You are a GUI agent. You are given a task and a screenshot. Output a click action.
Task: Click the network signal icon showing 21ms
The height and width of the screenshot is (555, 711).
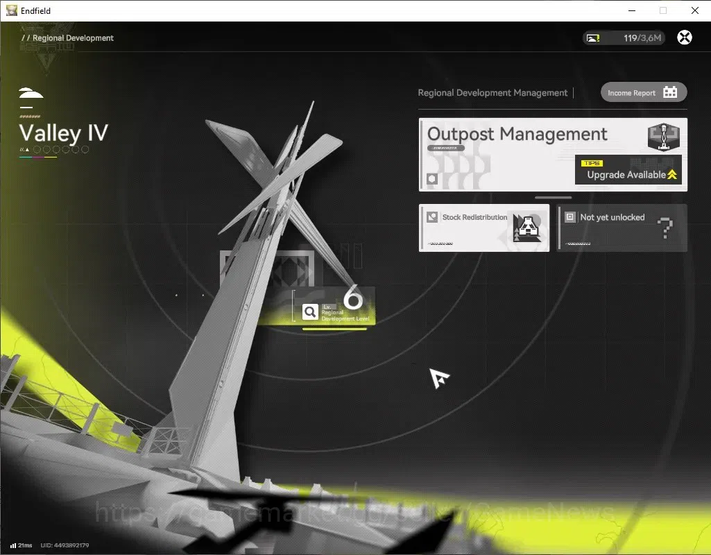click(13, 545)
